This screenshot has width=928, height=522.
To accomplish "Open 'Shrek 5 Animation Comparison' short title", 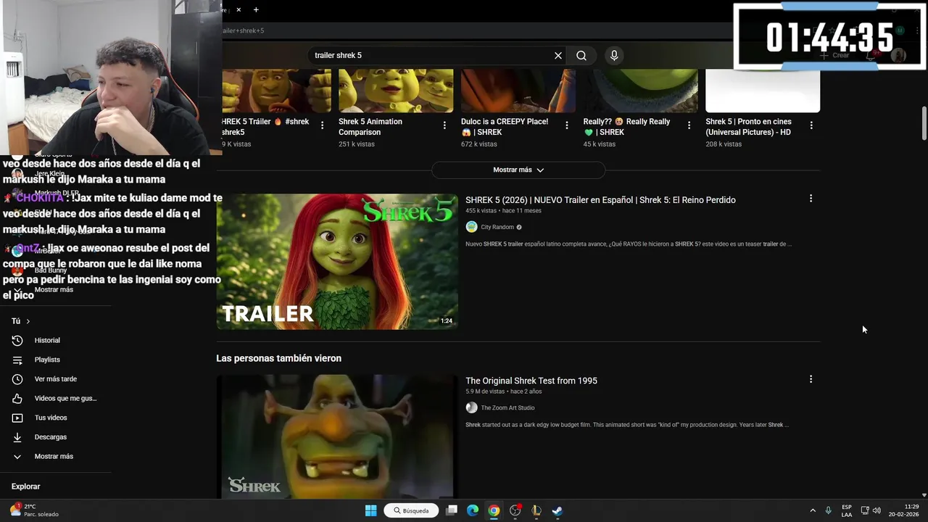I will (370, 127).
